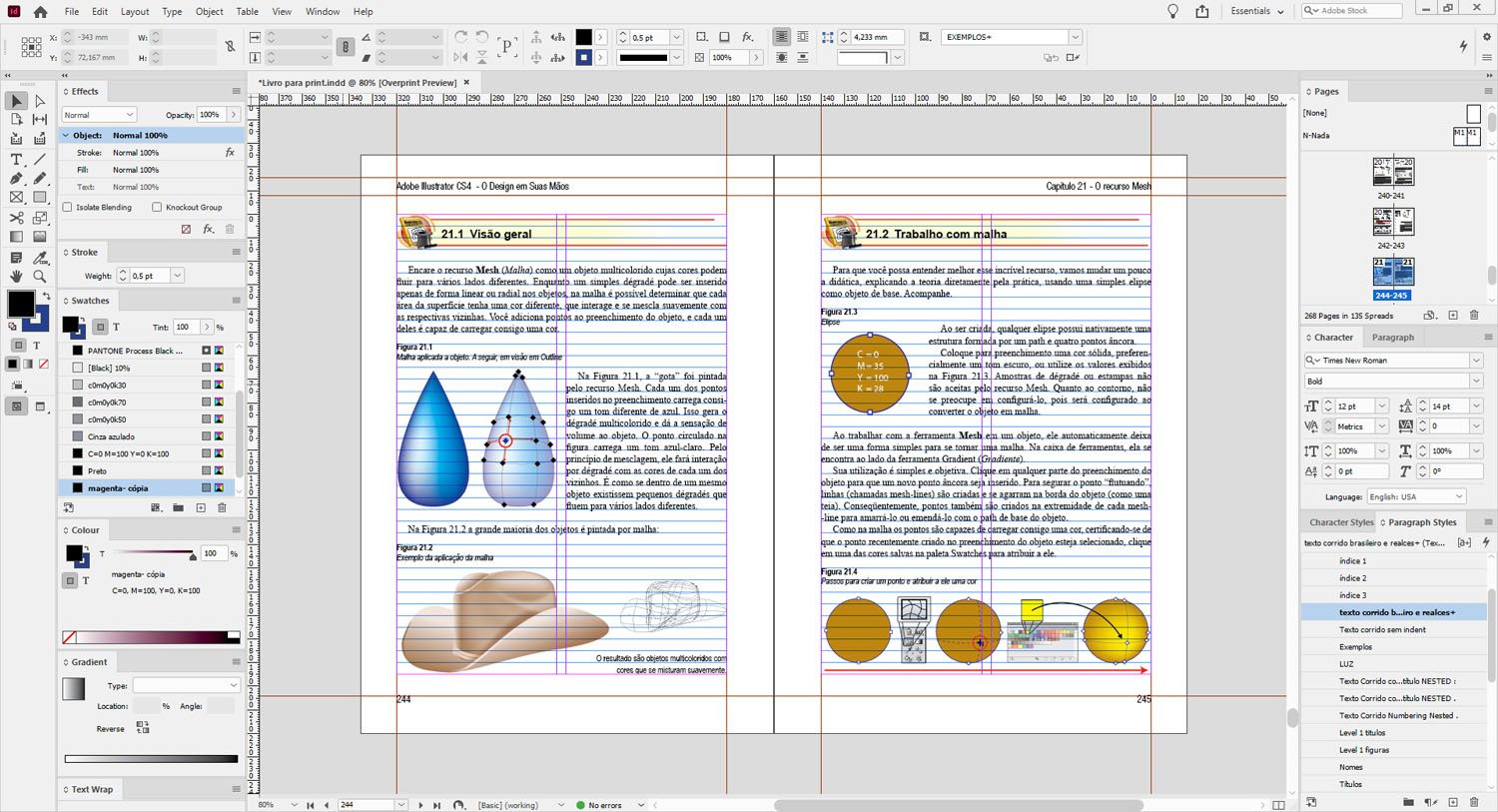Click large fill color box in toolbox
Screen dimensions: 1498x812
(x=20, y=304)
